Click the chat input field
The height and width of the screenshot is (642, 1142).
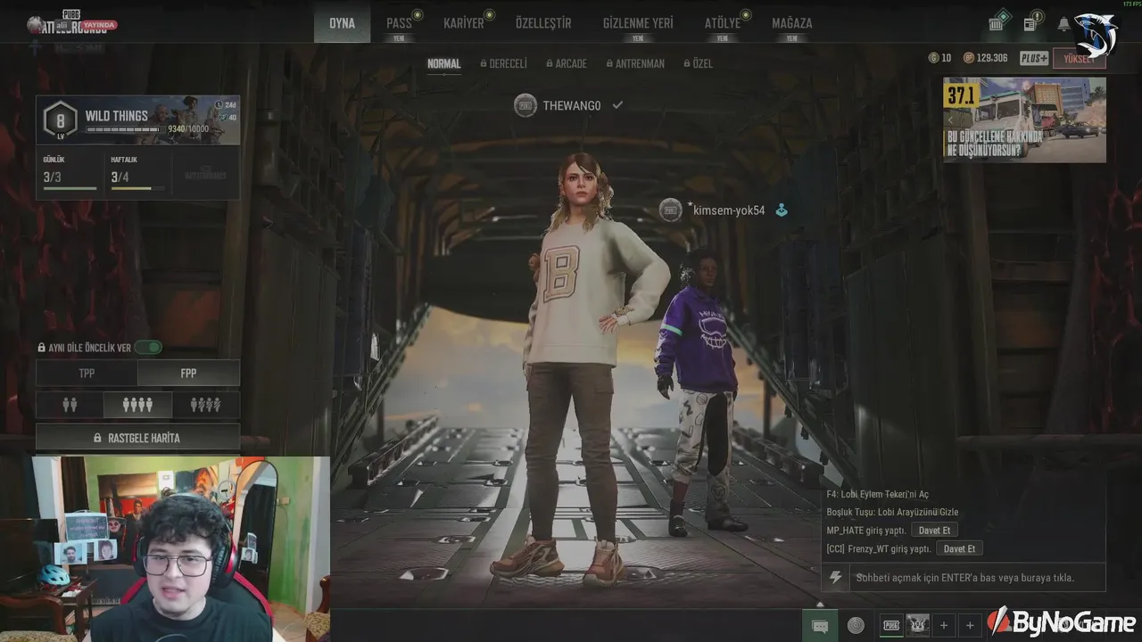coord(977,578)
